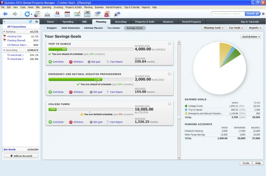Select the round button on Trip to Hawaii card

pos(169,44)
